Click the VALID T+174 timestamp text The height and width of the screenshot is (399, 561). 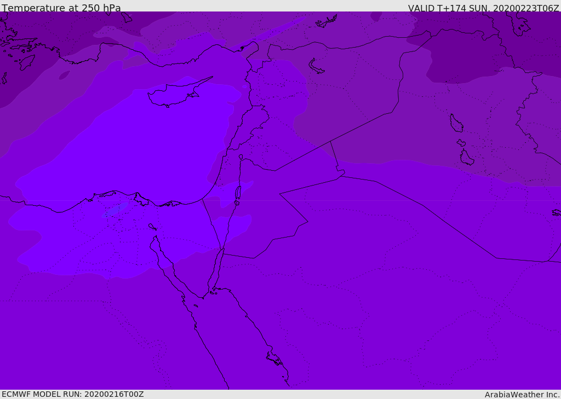pos(483,8)
